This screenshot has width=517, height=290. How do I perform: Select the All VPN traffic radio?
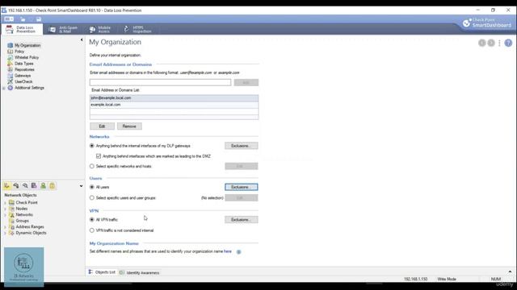tap(91, 220)
